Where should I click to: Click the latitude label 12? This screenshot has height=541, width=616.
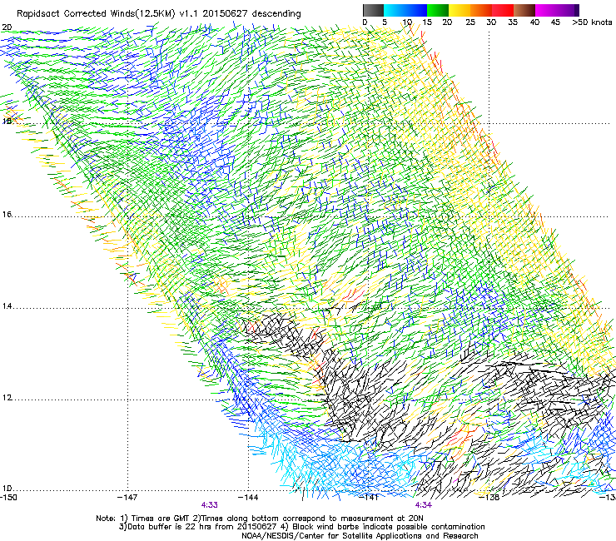[7, 398]
